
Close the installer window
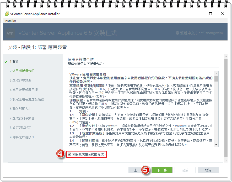[222, 14]
